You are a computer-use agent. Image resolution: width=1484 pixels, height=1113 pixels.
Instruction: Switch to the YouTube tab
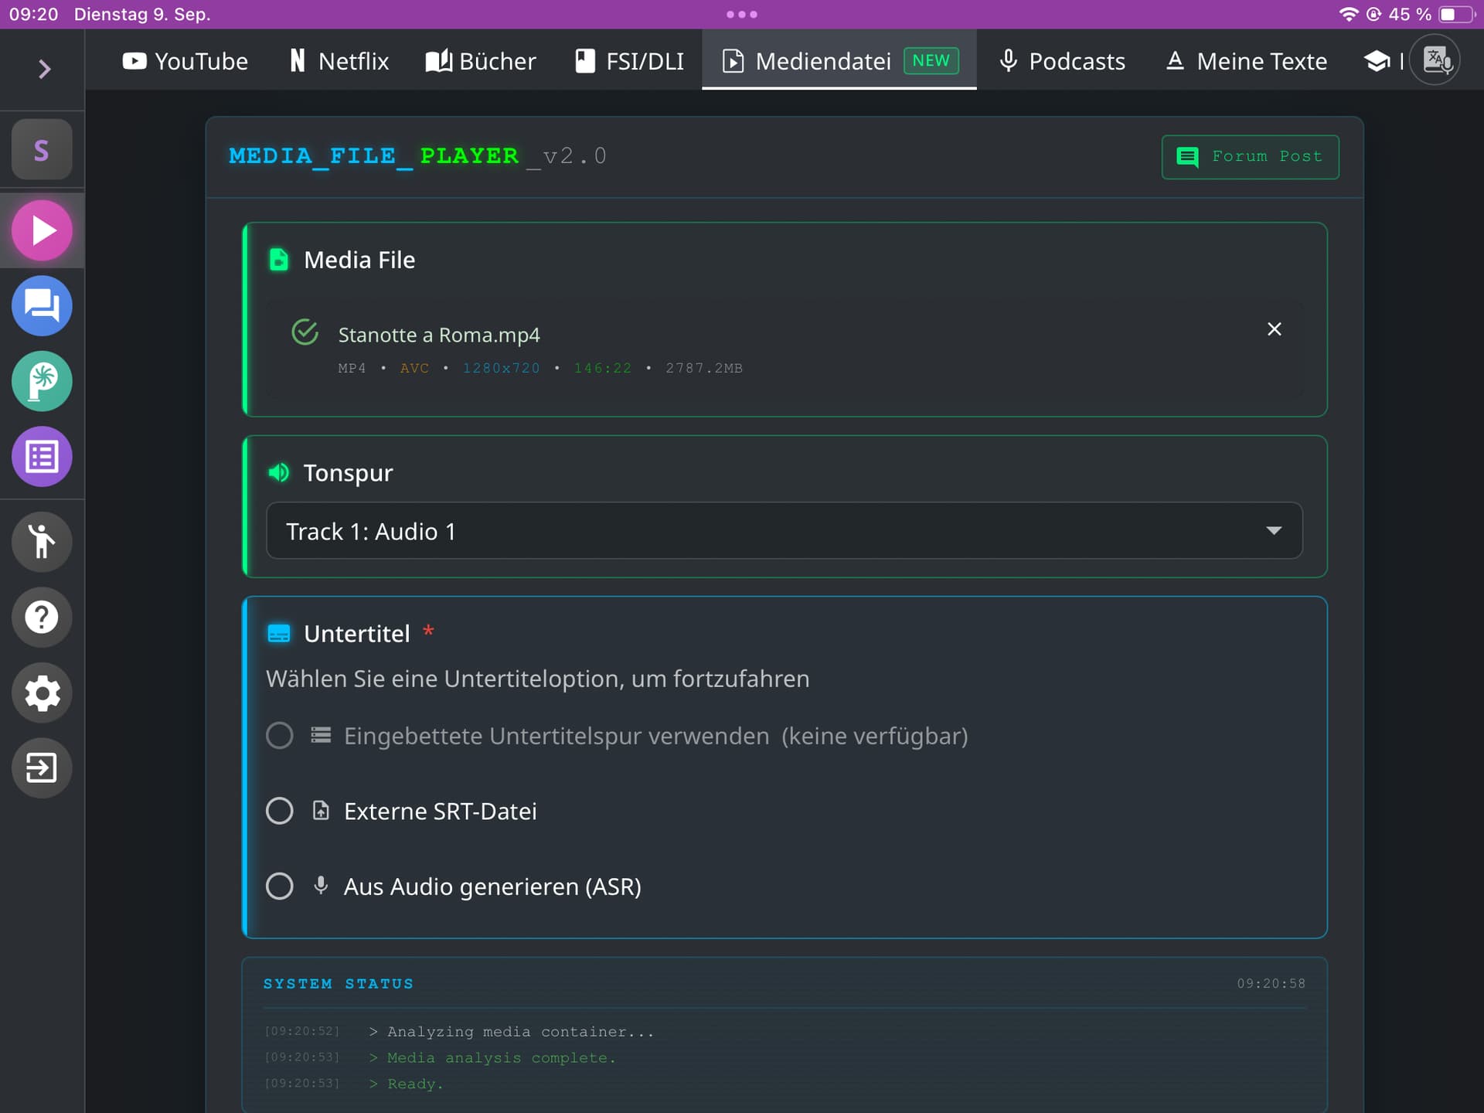(185, 61)
